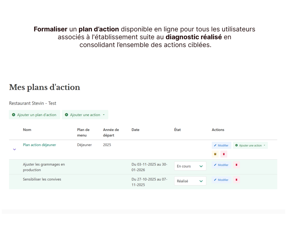This screenshot has width=288, height=231.
Task: Click the archive icon for Plan action déjeuner
Action: click(x=215, y=154)
